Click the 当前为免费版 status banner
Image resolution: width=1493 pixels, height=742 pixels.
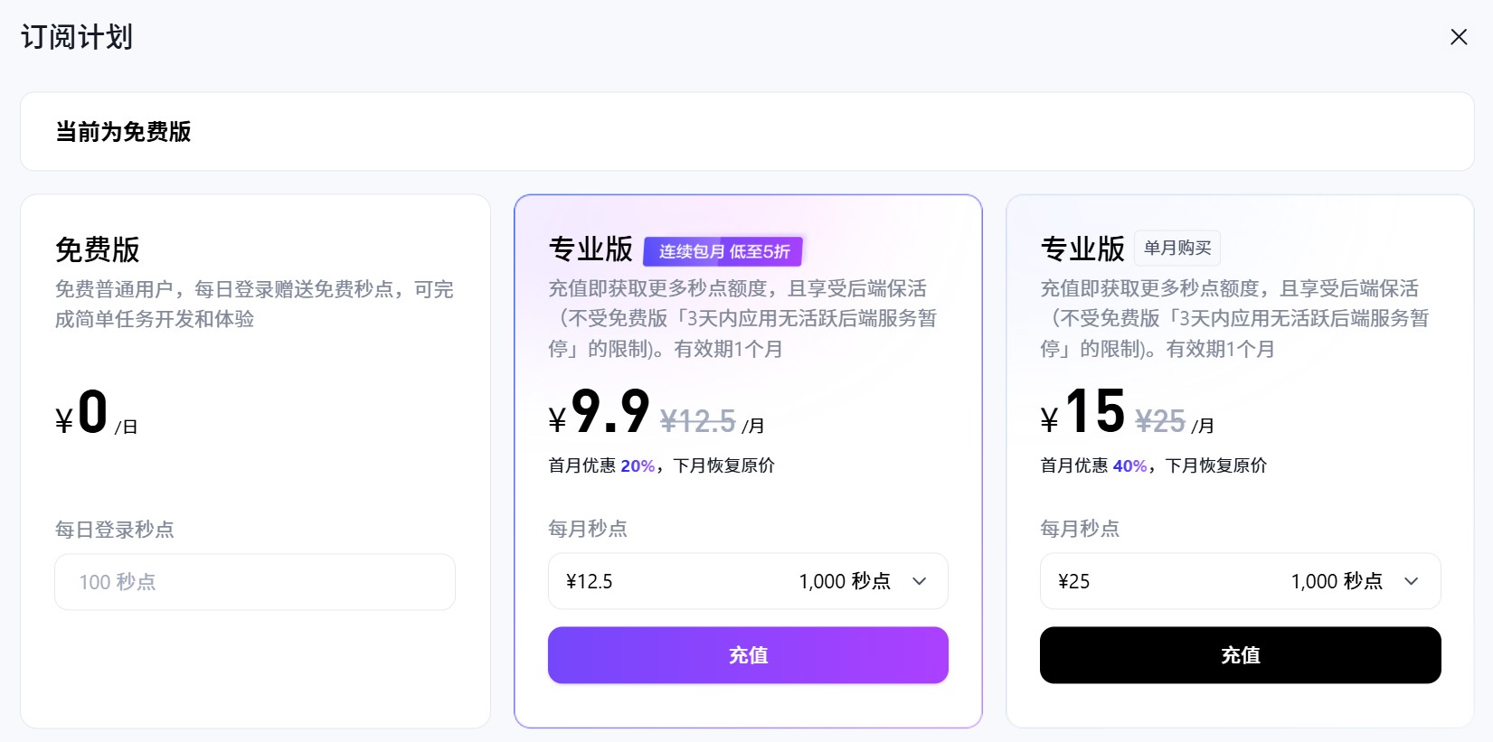point(745,131)
